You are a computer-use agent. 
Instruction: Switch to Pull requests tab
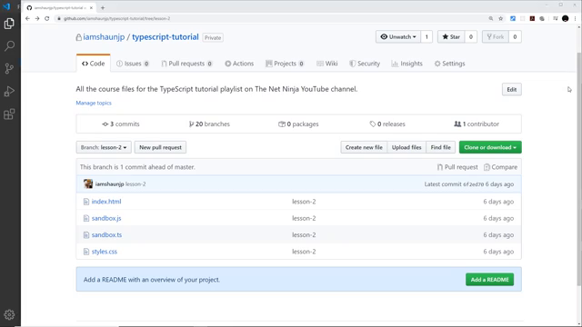(186, 64)
